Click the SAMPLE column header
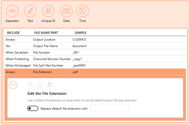This screenshot has width=190, height=125. click(81, 33)
